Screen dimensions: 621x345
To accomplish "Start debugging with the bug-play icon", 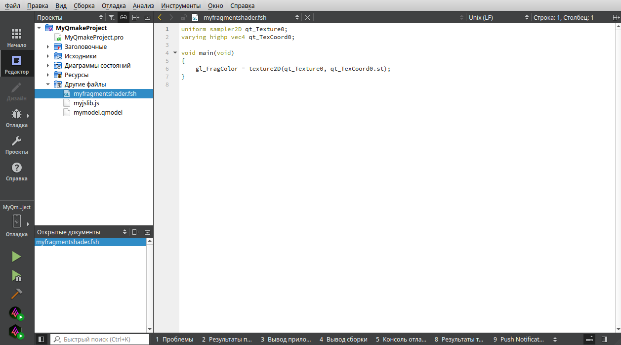I will pos(16,275).
